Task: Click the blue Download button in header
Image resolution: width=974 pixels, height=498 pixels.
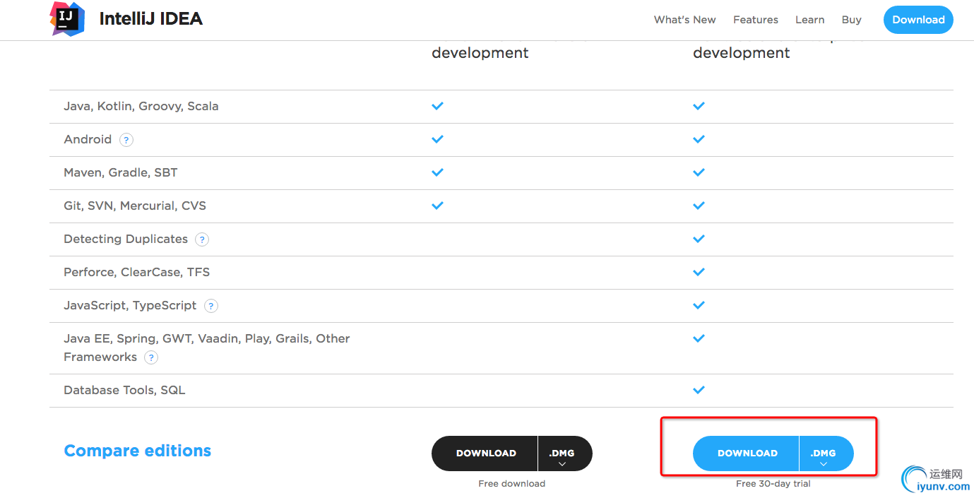Action: pos(918,20)
